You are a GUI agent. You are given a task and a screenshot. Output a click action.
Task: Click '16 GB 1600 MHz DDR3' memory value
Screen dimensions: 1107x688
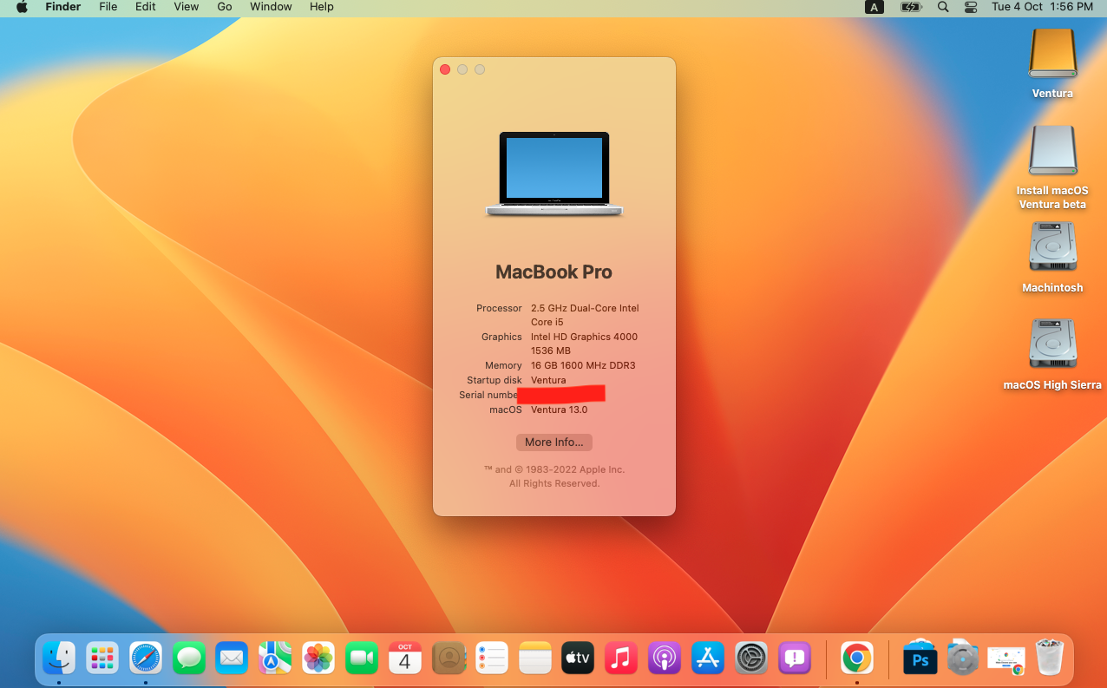[x=583, y=365]
